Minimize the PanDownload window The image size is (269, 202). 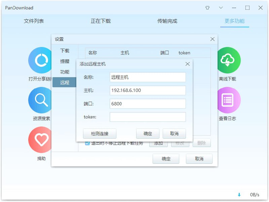click(x=234, y=8)
